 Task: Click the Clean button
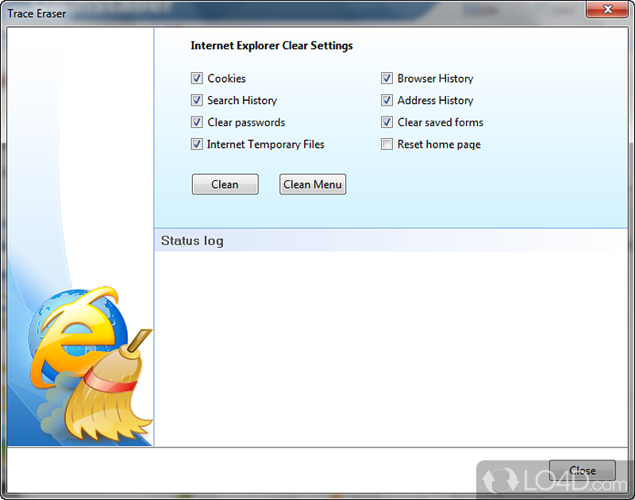(225, 184)
